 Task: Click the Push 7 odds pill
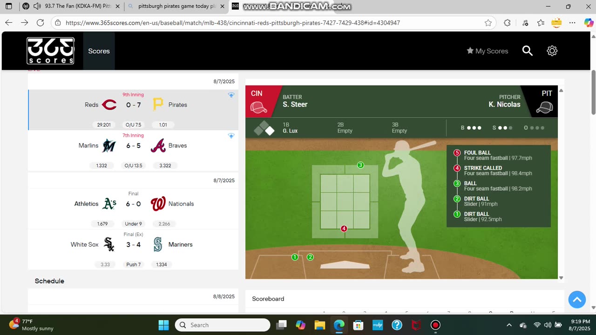[133, 265]
